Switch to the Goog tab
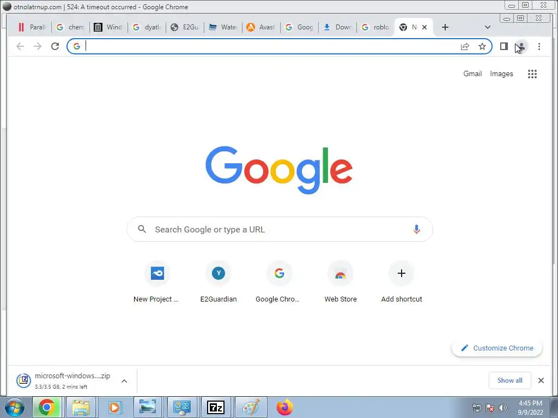The width and height of the screenshot is (558, 418). (x=299, y=27)
